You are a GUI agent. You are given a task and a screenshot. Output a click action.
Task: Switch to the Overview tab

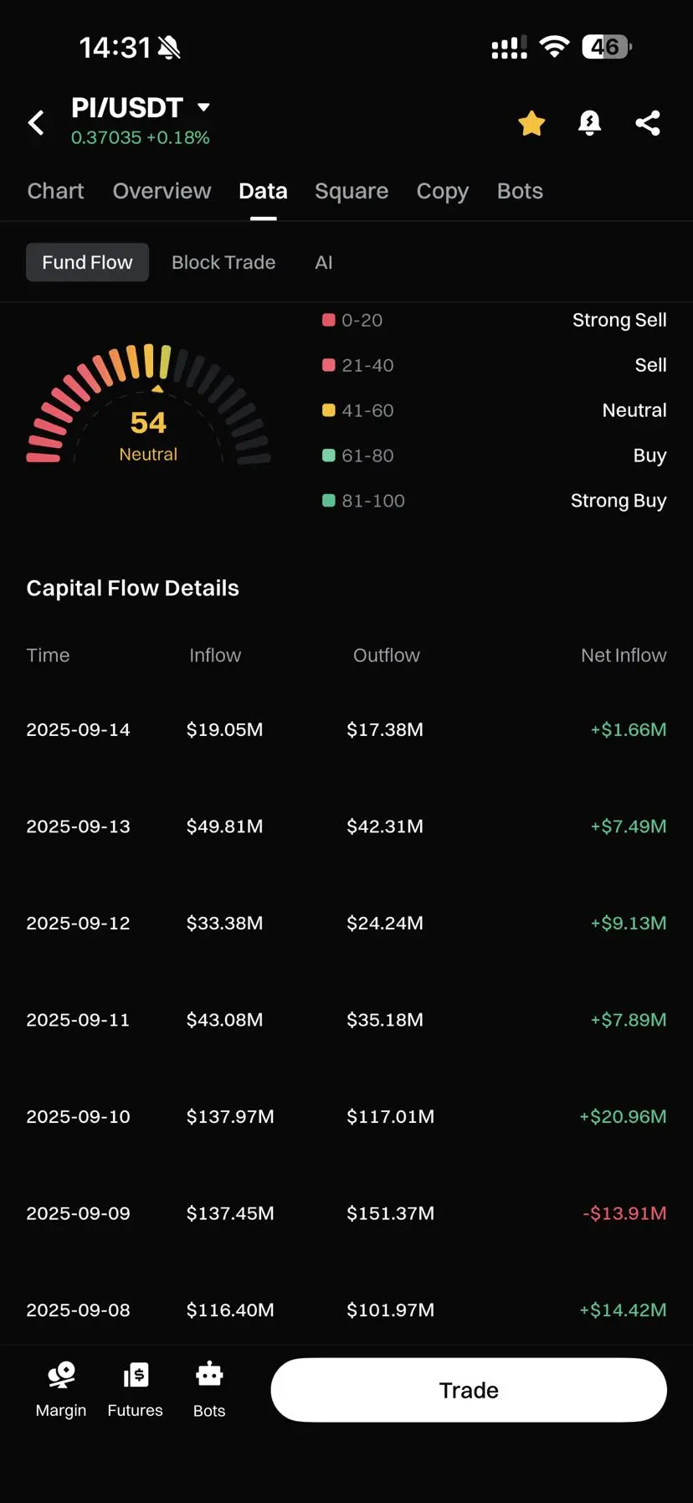tap(162, 191)
